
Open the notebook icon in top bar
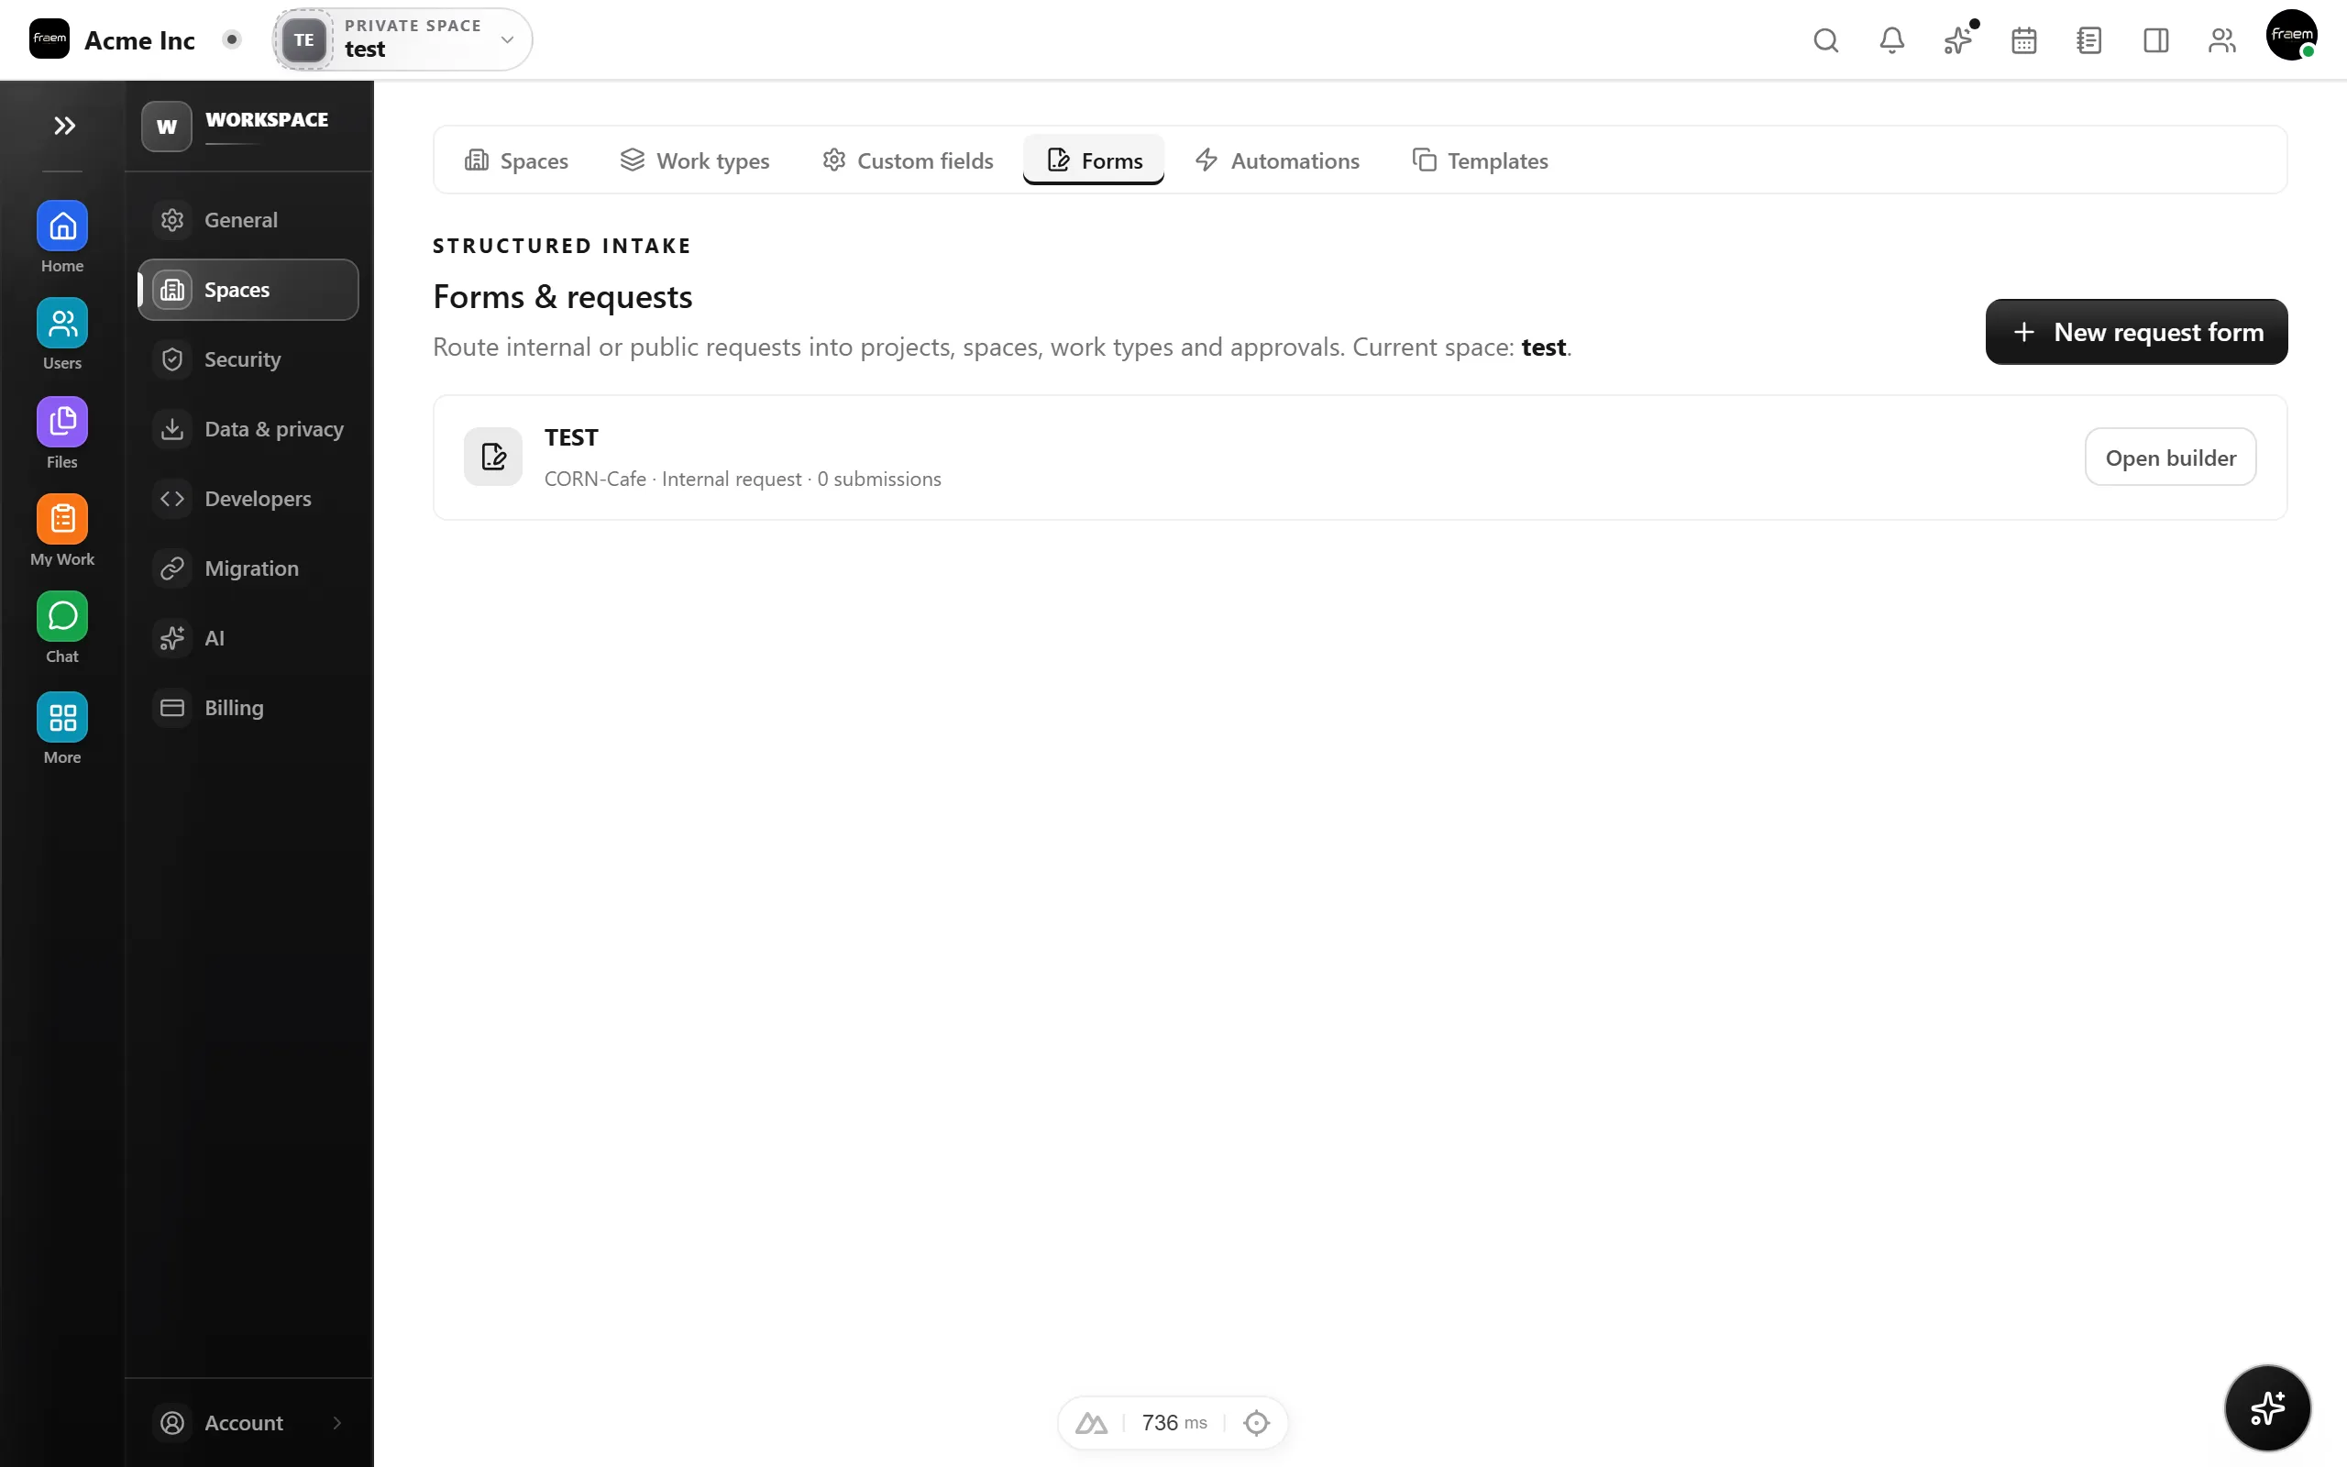tap(2089, 39)
